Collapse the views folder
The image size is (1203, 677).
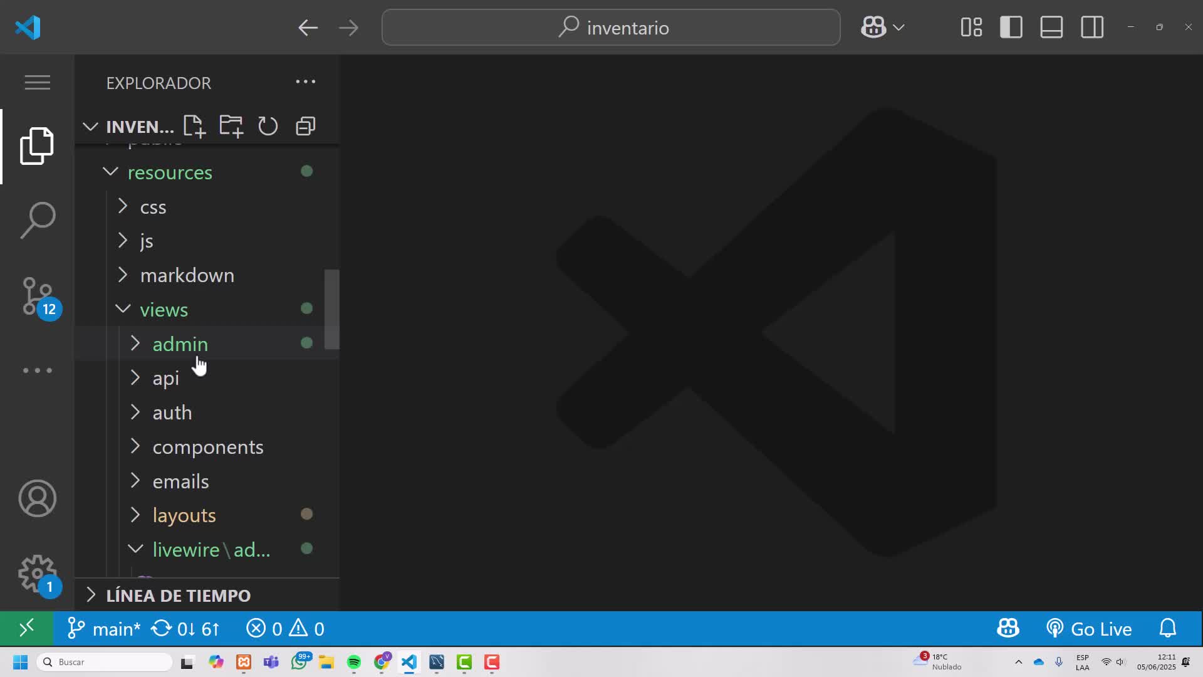[x=207, y=309]
